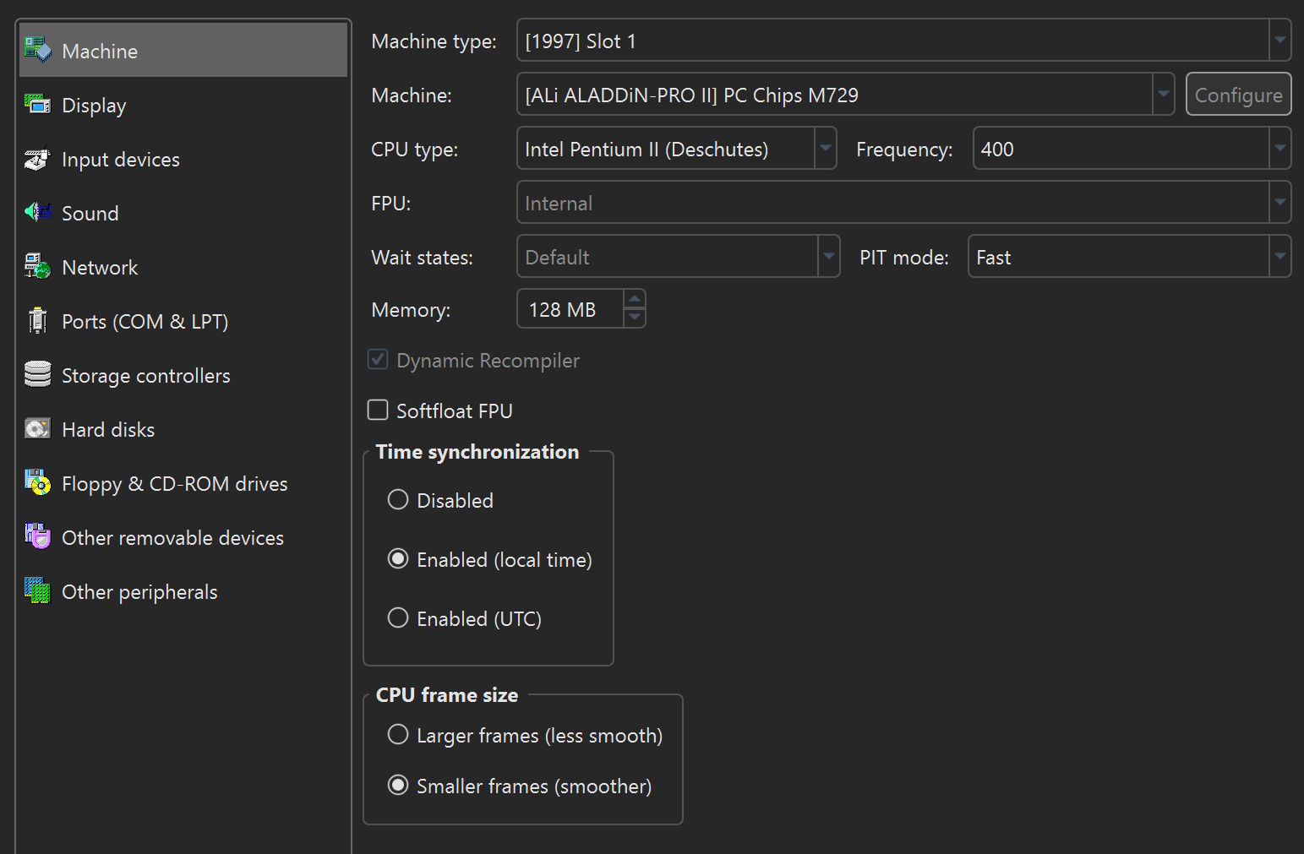Click the Input devices mouse icon
The image size is (1304, 854).
click(x=38, y=159)
